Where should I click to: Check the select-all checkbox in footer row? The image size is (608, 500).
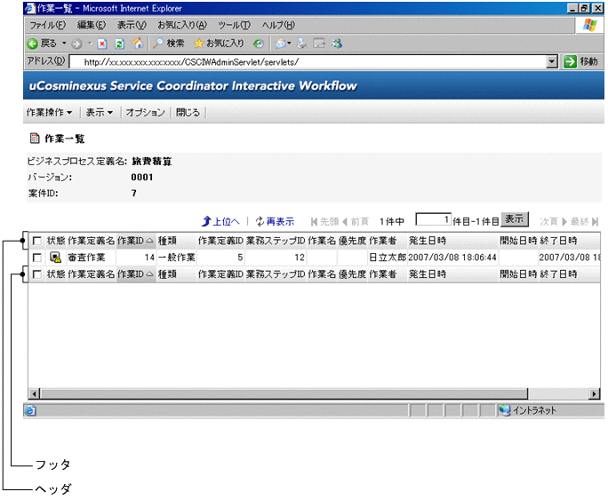coord(37,274)
